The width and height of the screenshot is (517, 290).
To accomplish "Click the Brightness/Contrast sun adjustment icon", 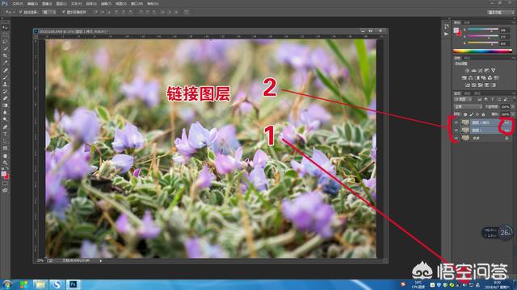I will (467, 70).
